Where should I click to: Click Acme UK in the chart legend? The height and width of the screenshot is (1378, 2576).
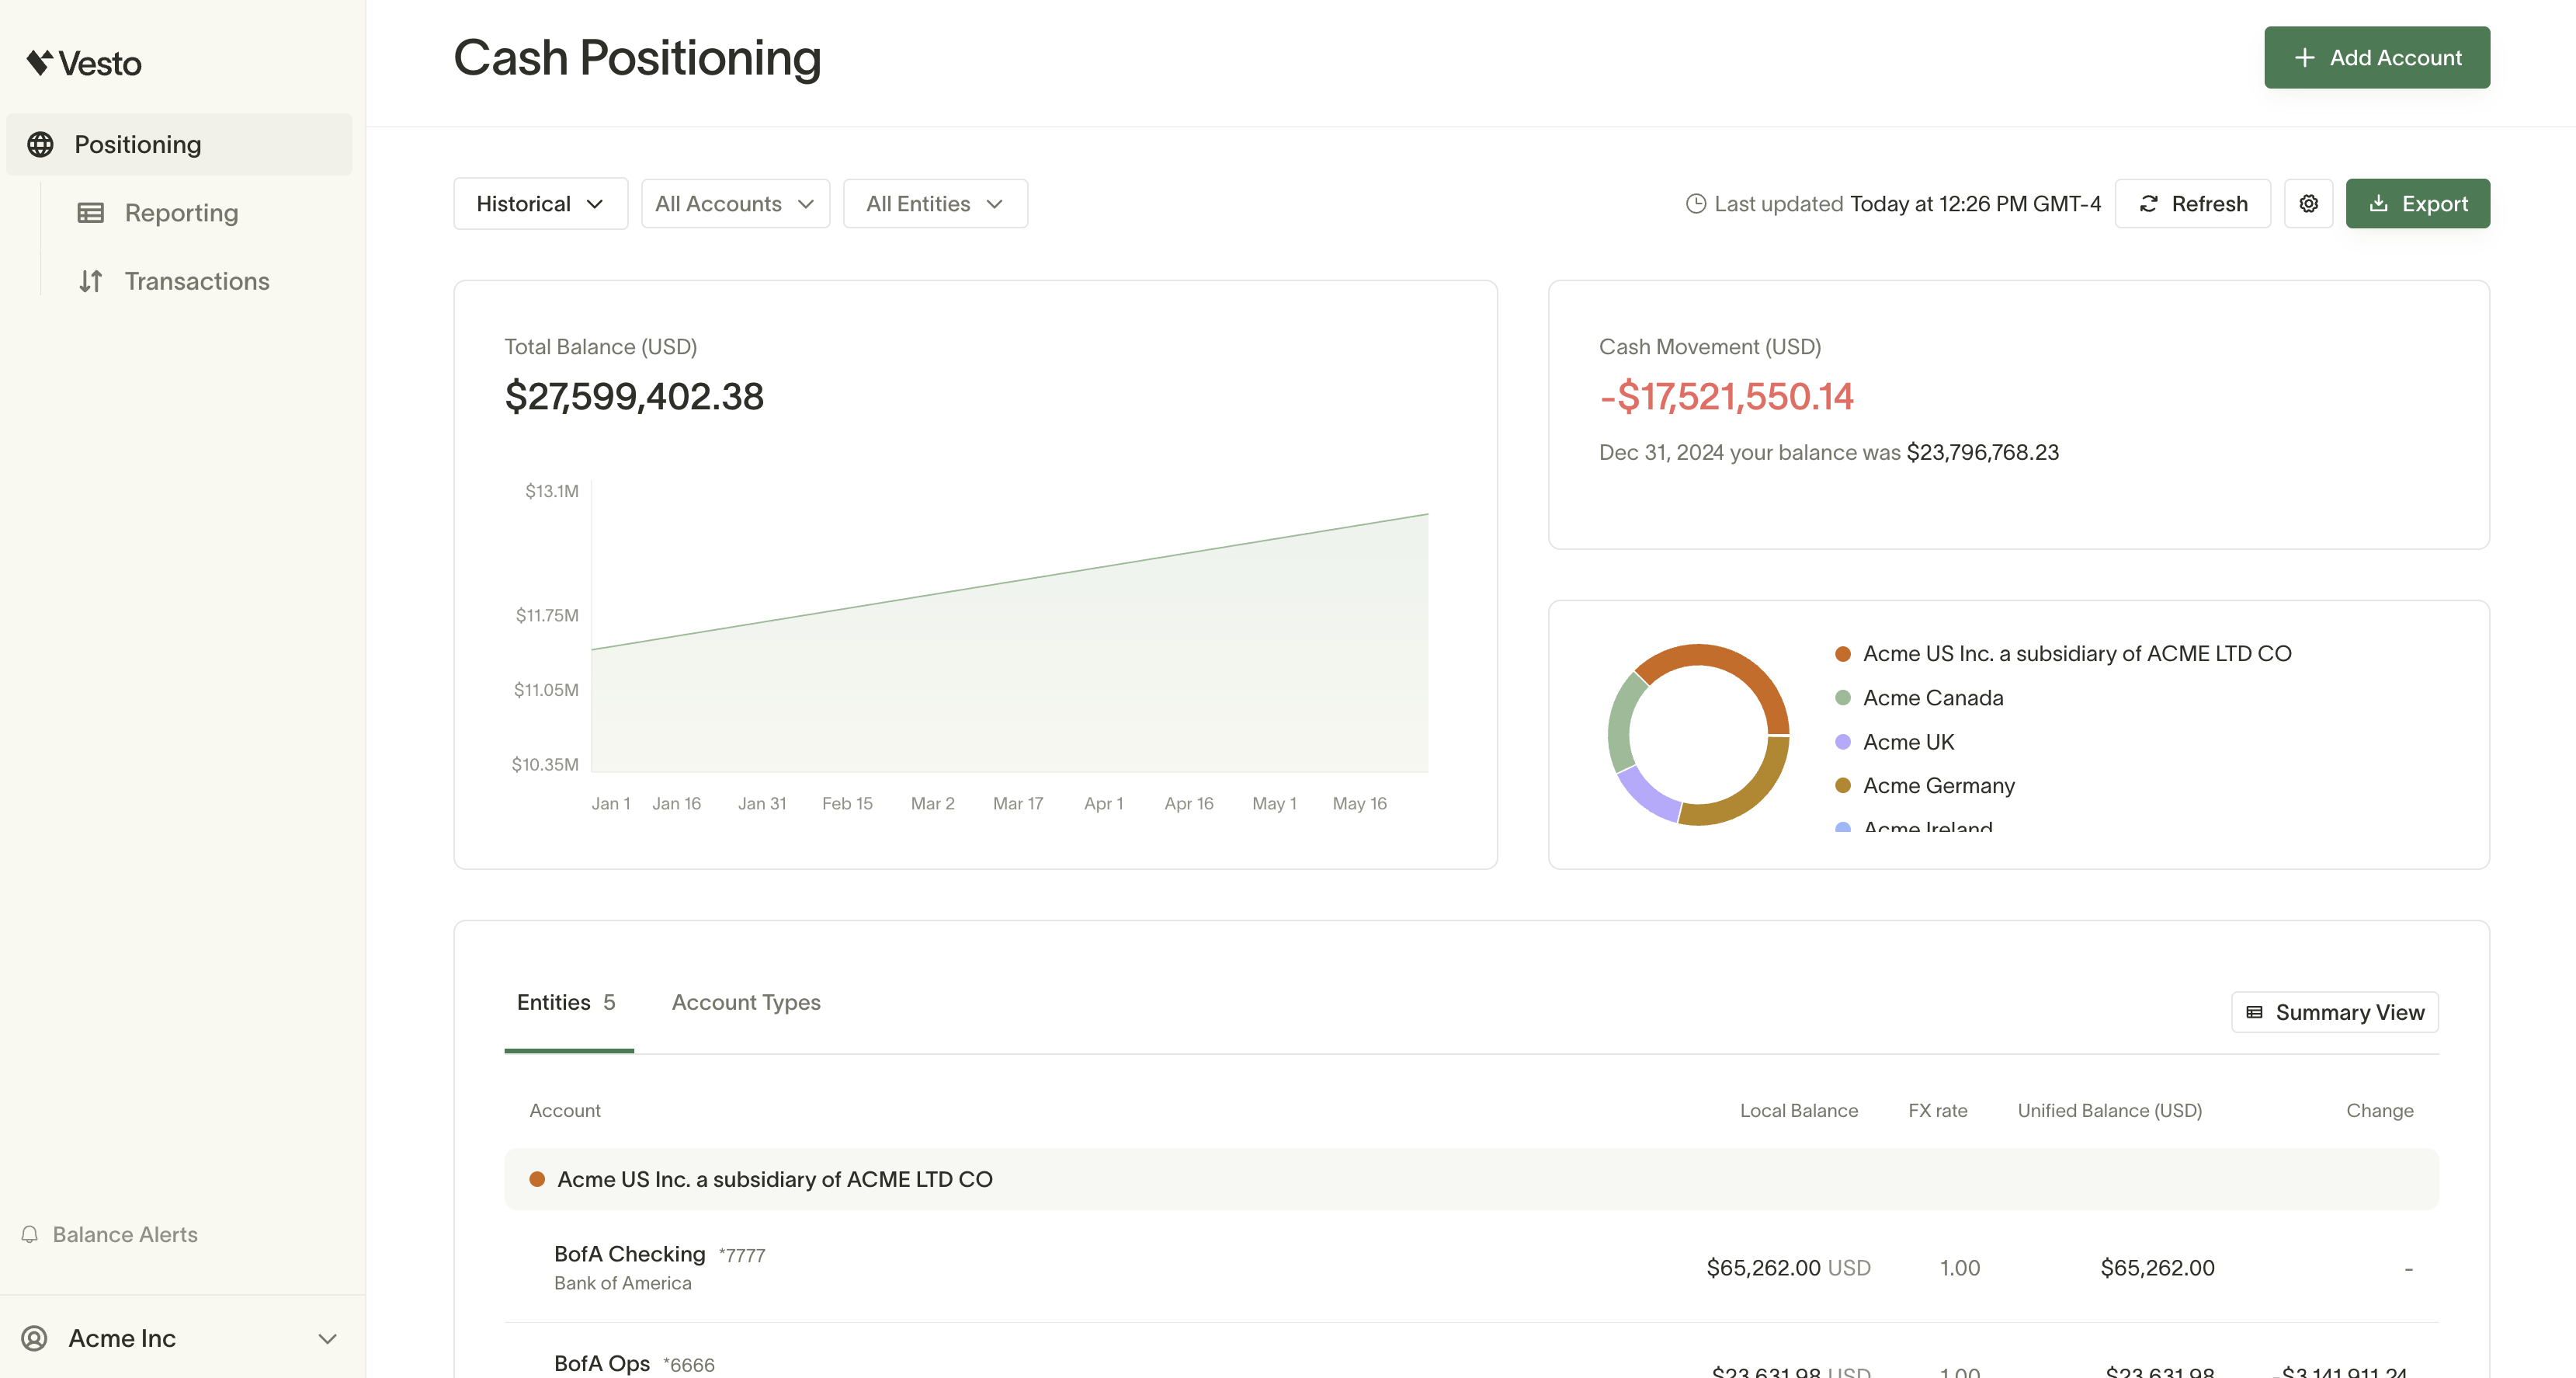pos(1908,742)
